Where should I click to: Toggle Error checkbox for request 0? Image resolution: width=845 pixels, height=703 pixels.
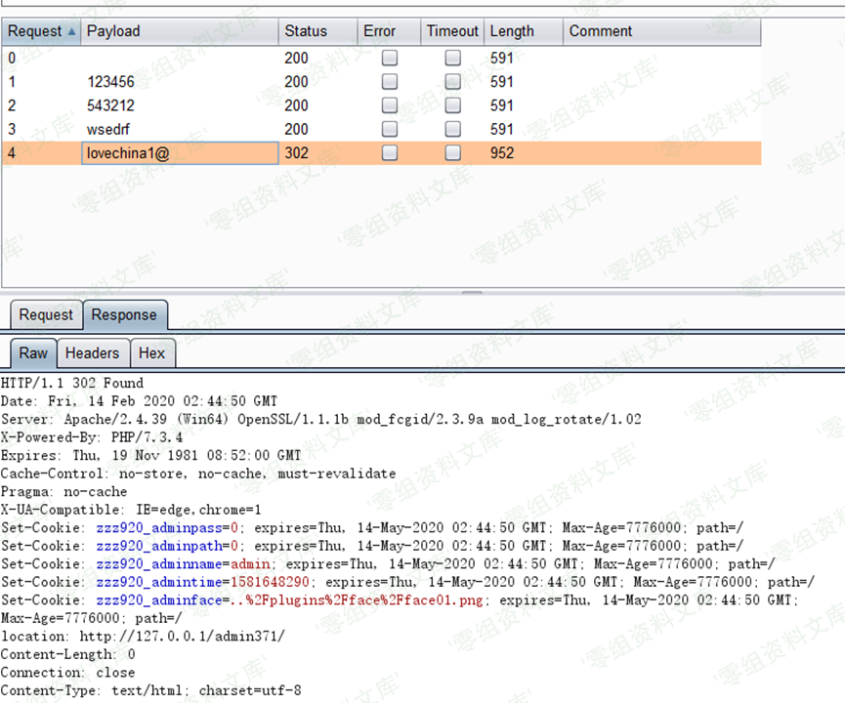pyautogui.click(x=390, y=59)
